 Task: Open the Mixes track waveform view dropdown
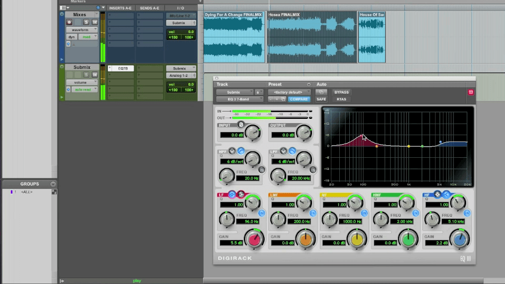[x=82, y=29]
